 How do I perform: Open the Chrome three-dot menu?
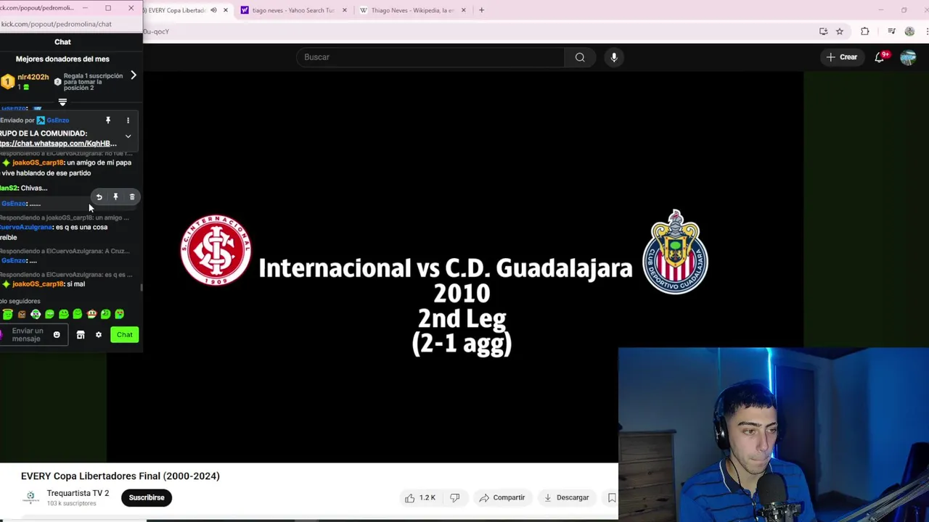coord(927,31)
